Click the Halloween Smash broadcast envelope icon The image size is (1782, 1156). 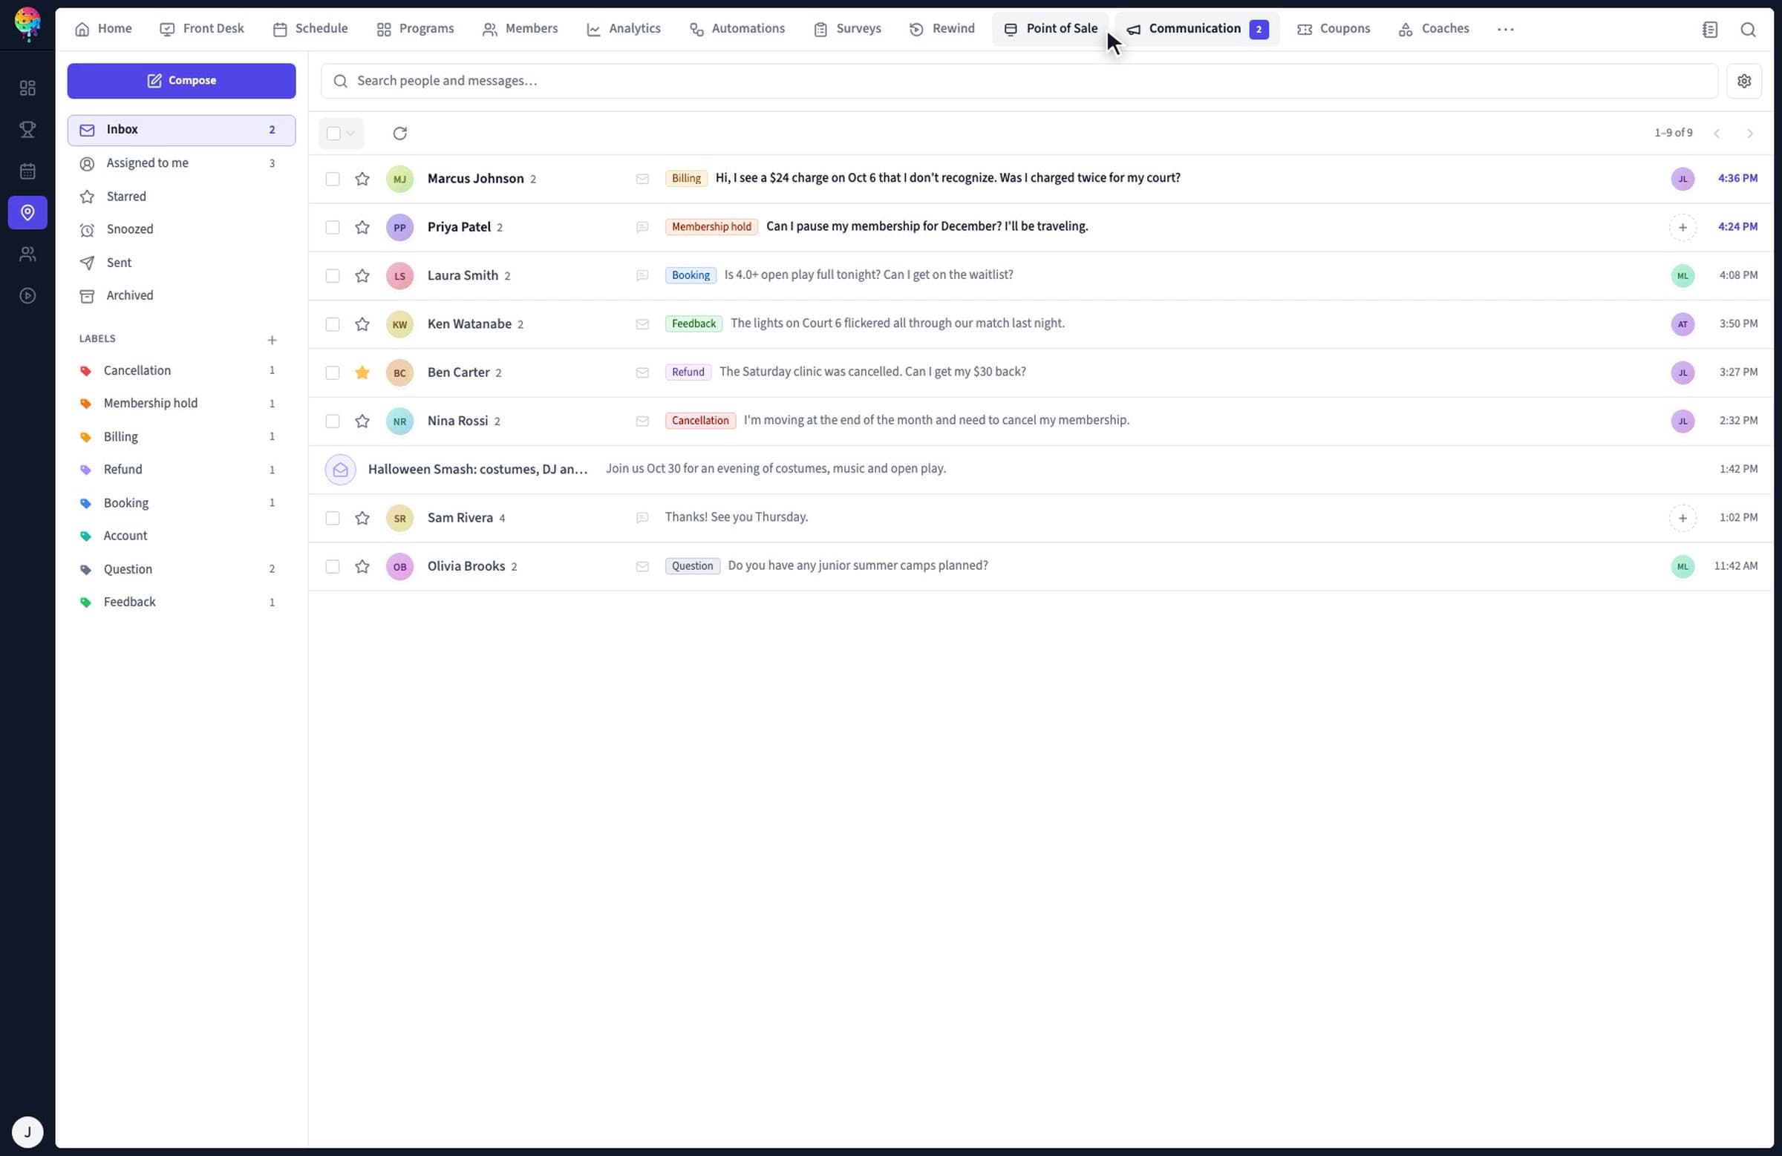(x=340, y=469)
